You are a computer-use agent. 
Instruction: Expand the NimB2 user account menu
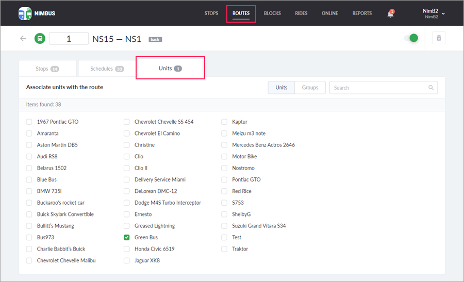[x=434, y=13]
